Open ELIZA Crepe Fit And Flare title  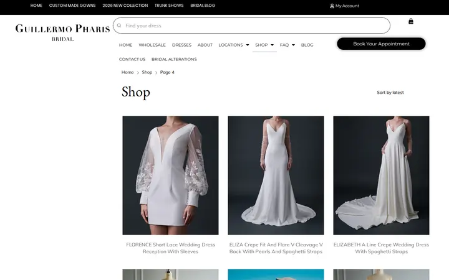click(276, 248)
